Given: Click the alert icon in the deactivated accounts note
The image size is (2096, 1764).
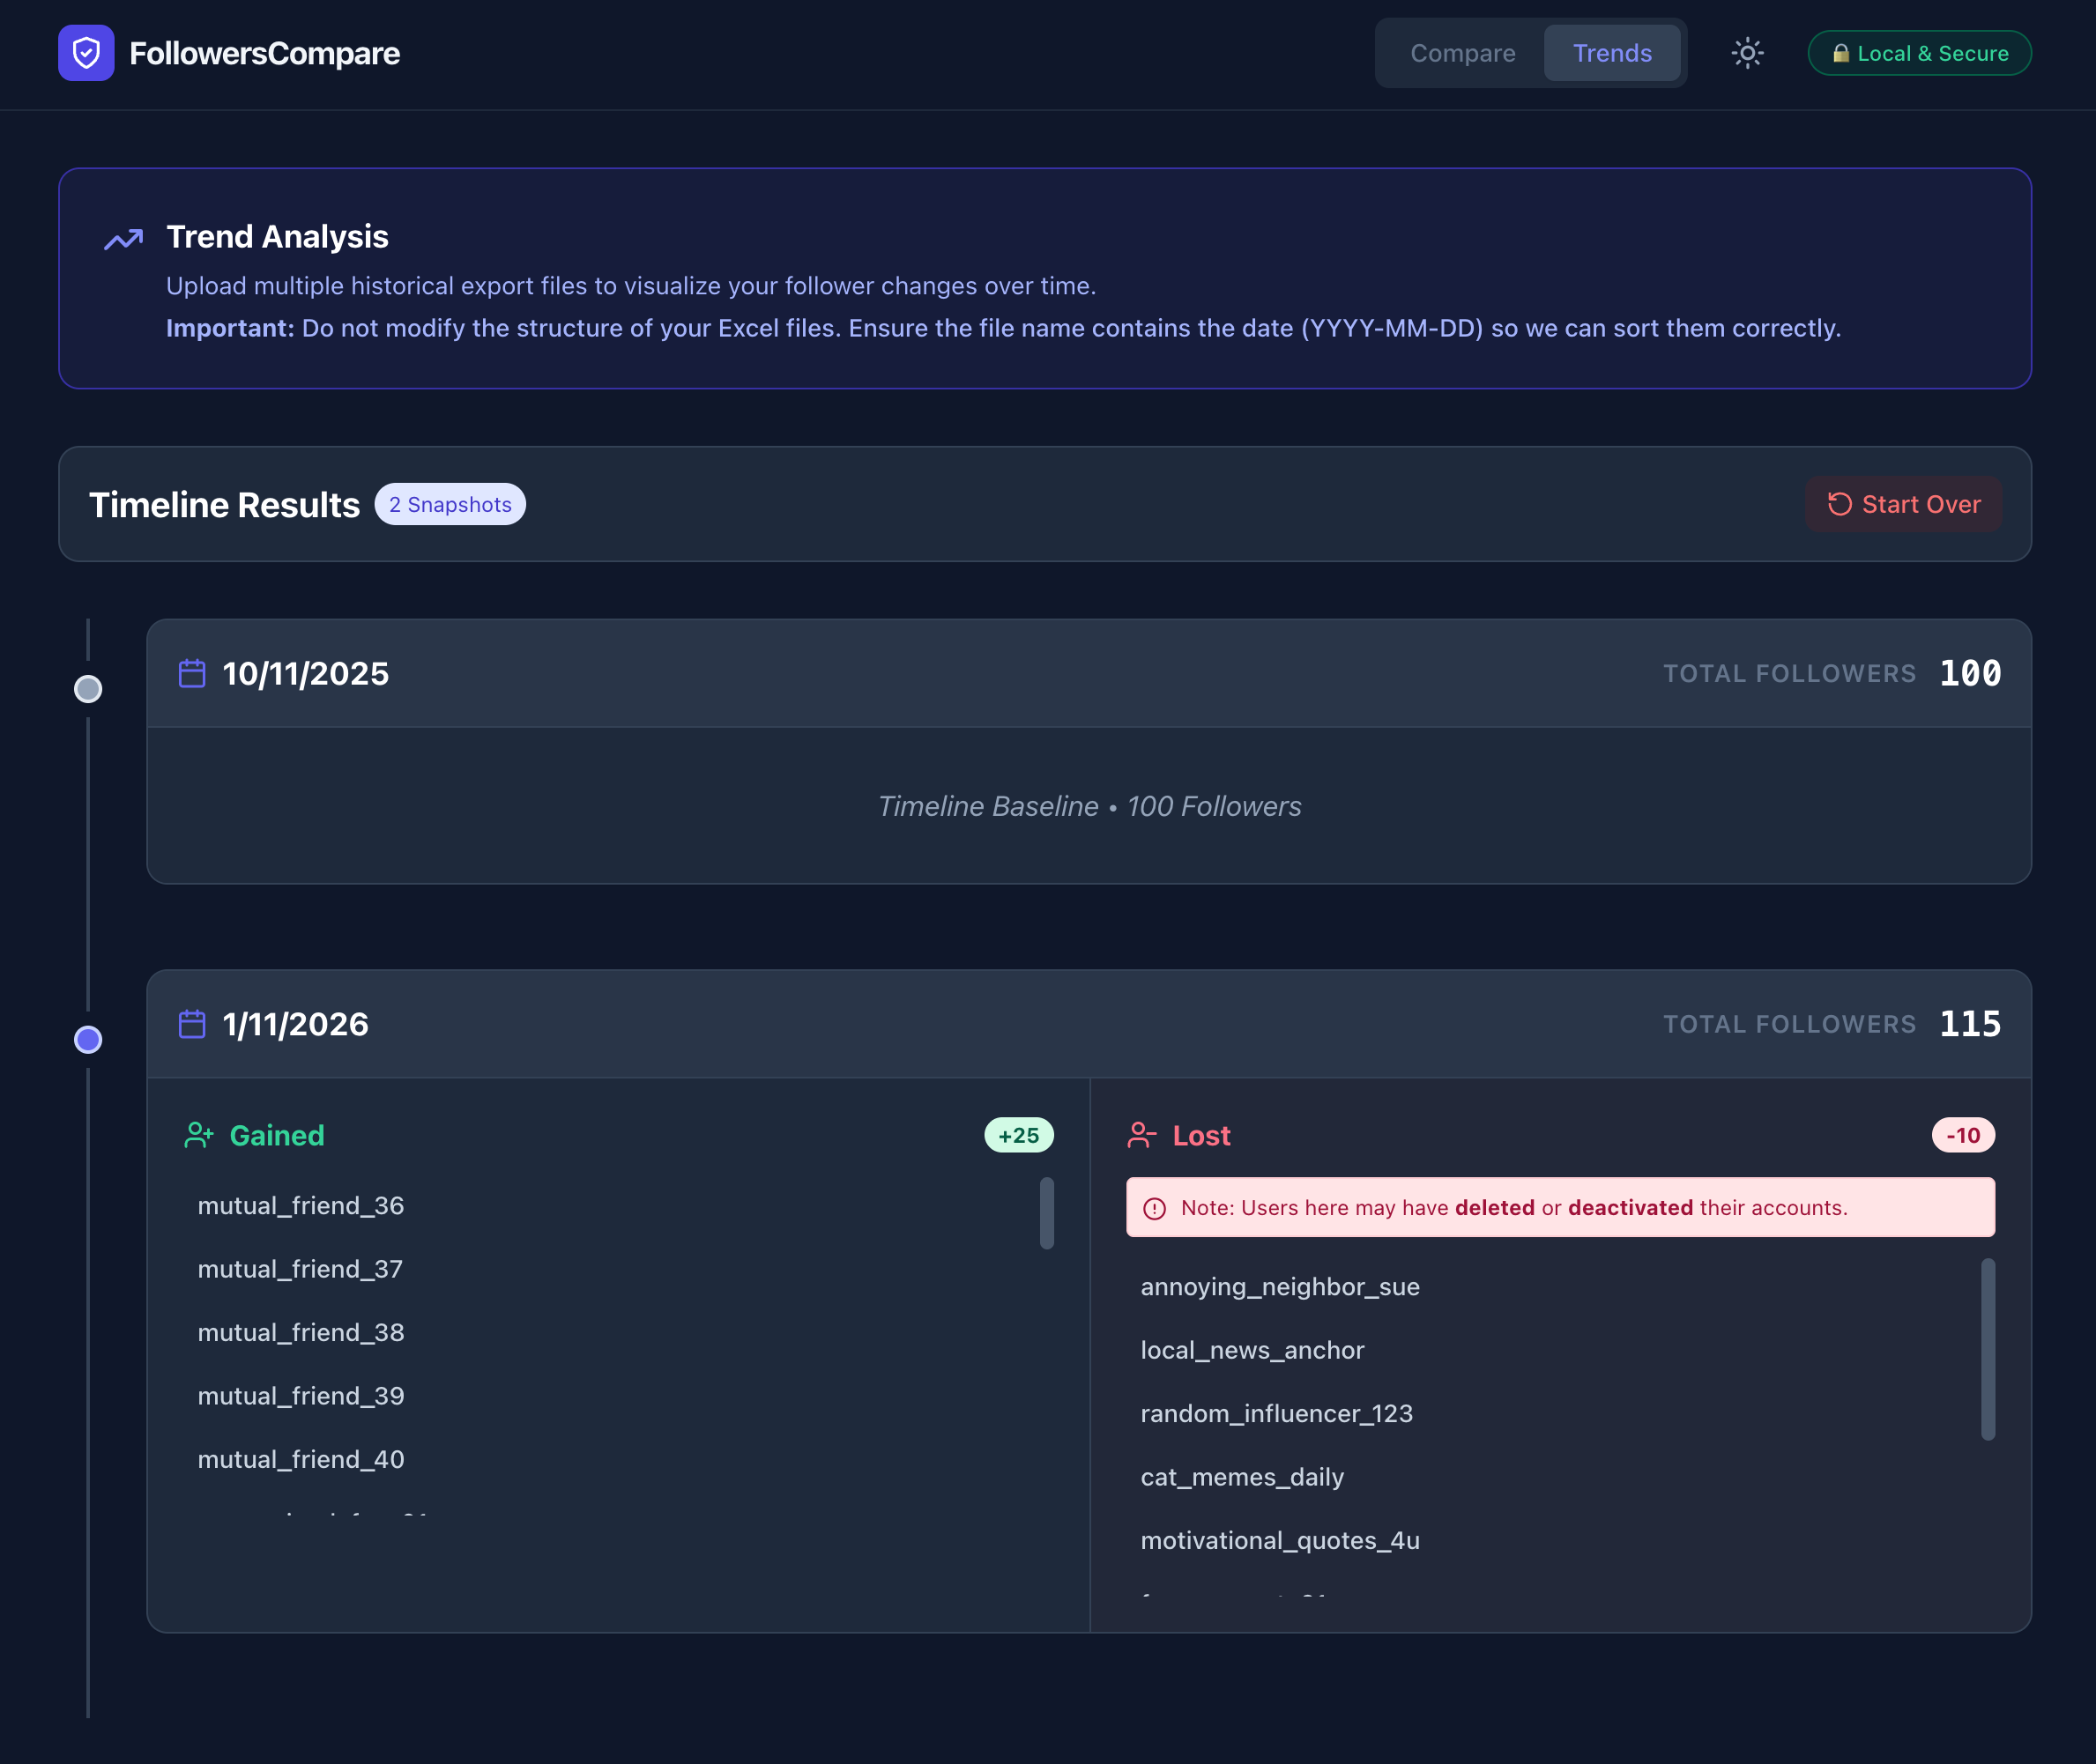Looking at the screenshot, I should 1156,1207.
